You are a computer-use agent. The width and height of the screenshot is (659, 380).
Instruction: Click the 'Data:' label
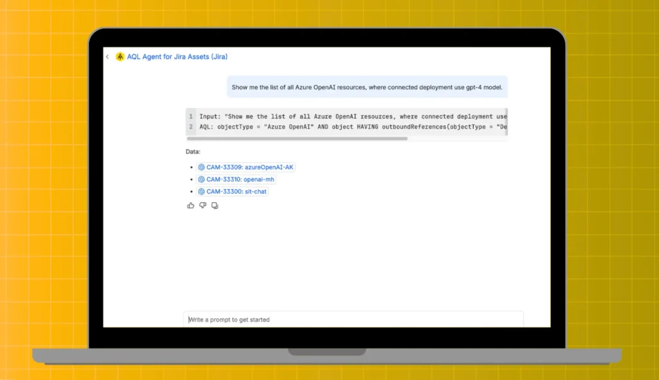(x=193, y=152)
